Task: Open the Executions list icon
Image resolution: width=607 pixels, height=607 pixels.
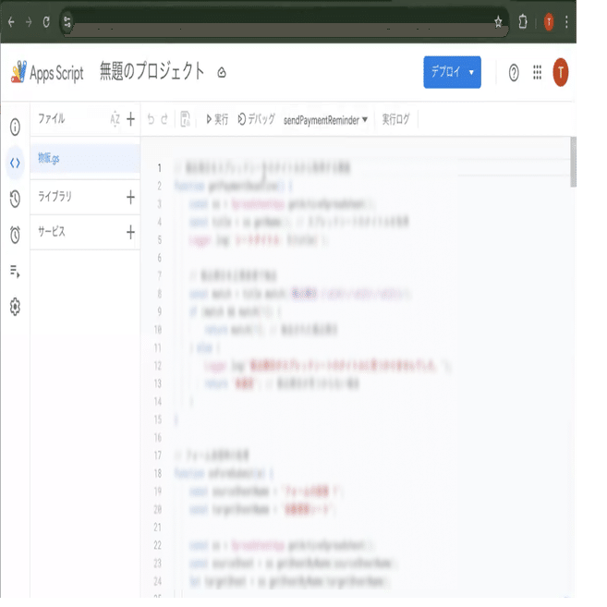Action: (x=15, y=272)
